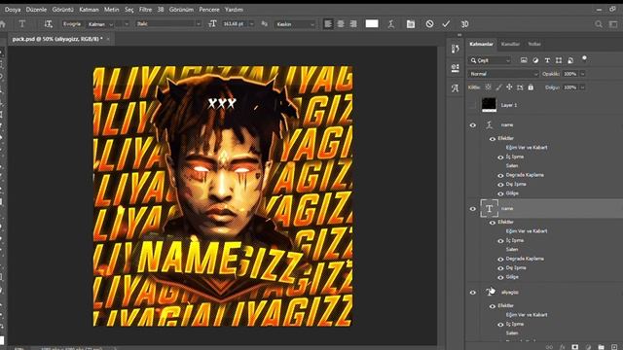Open the blend mode dropdown showing Normal
The width and height of the screenshot is (623, 350).
[503, 74]
